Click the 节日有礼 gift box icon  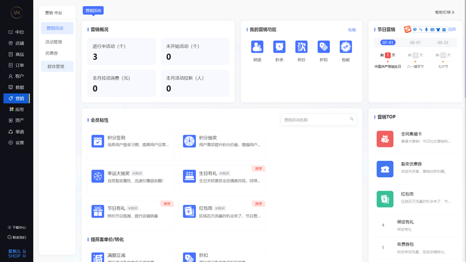(98, 211)
